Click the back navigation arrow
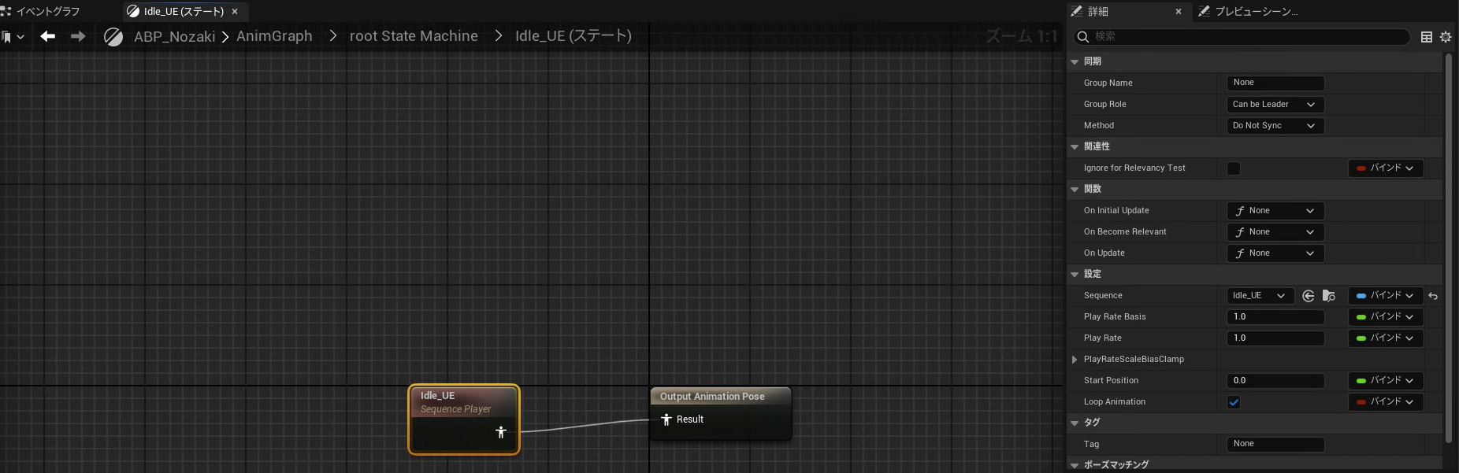Viewport: 1459px width, 473px height. 48,36
